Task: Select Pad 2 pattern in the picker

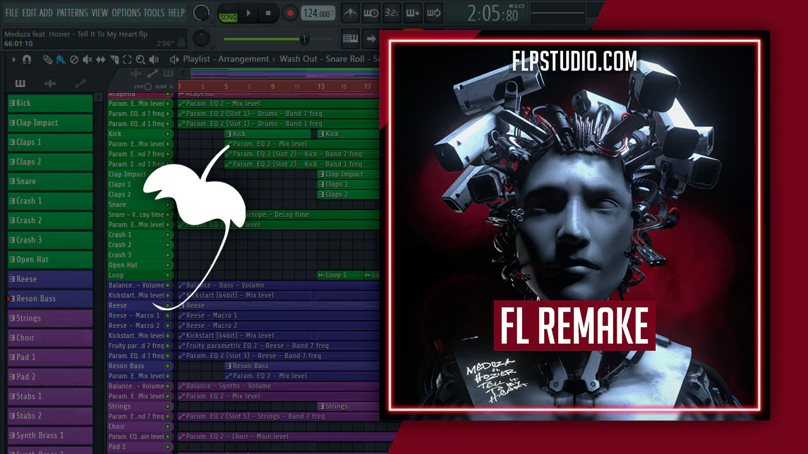Action: pyautogui.click(x=50, y=377)
